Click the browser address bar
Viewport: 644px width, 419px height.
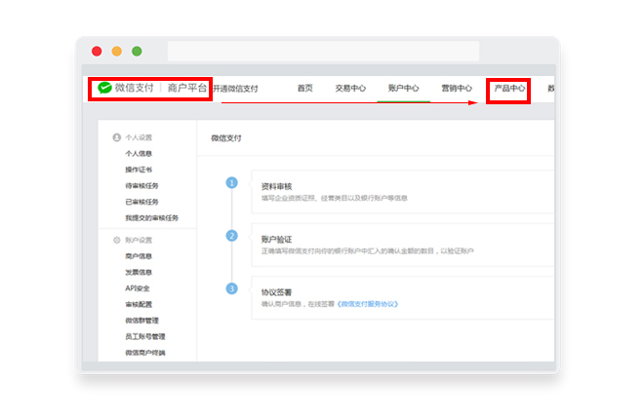[x=323, y=52]
